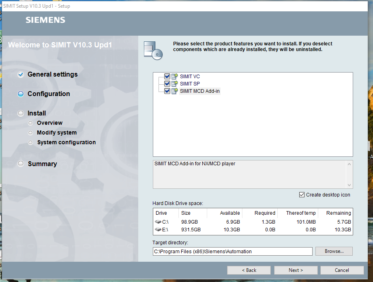The width and height of the screenshot is (373, 282).
Task: Click the Browse... button
Action: tap(334, 251)
